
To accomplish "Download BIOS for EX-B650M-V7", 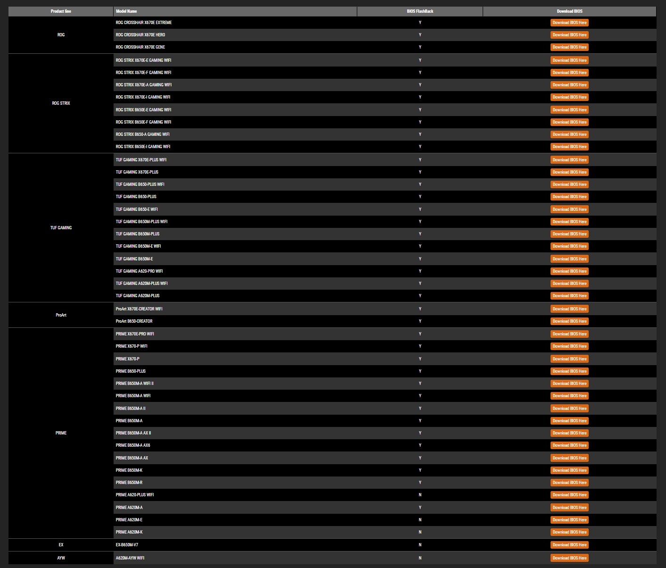I will coord(569,545).
